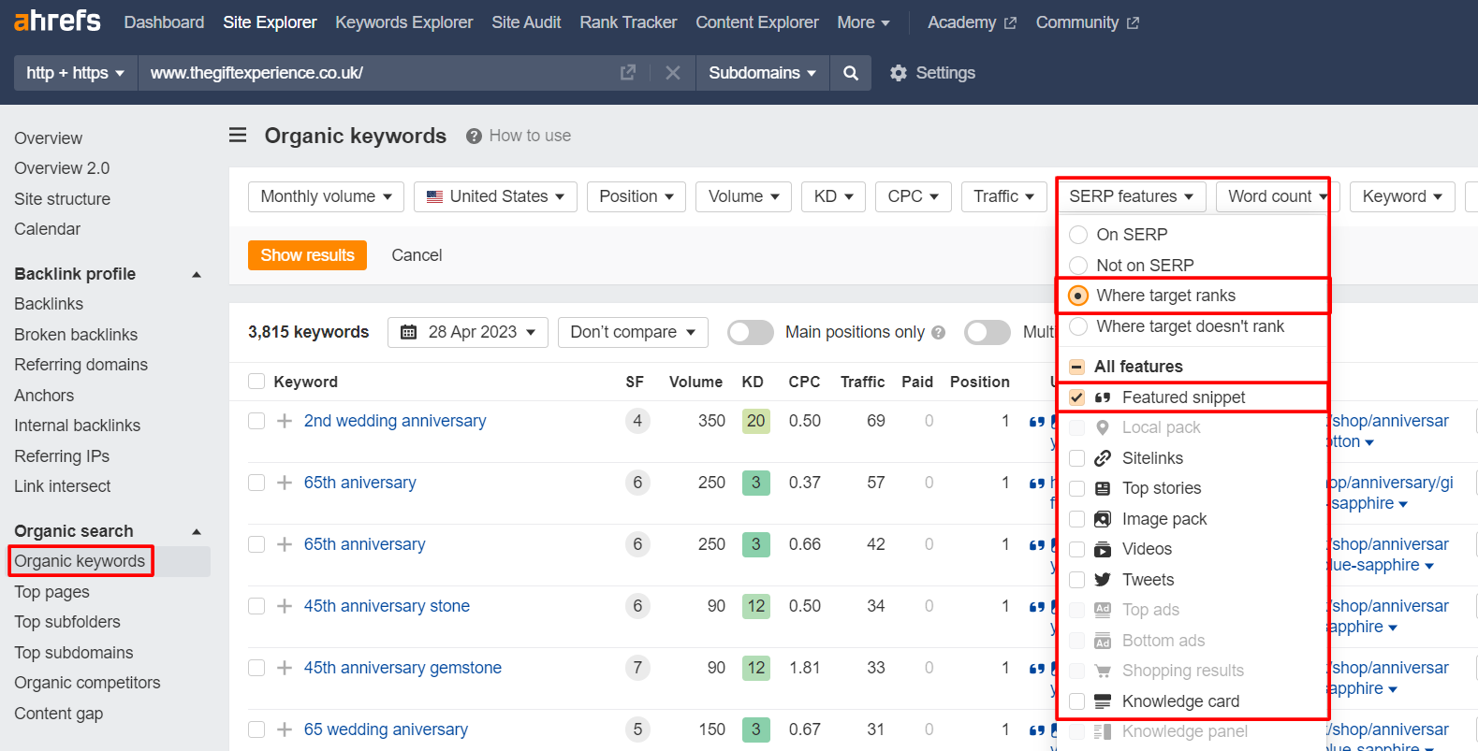Click KD badge 3 in 65th aniversary row
Viewport: 1478px width, 751px height.
755,483
